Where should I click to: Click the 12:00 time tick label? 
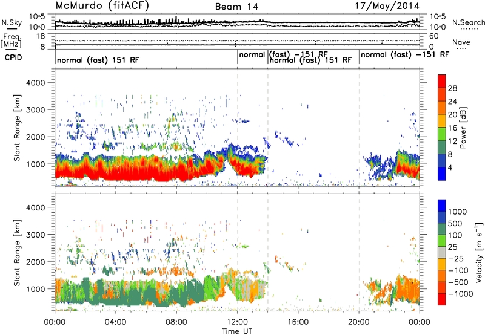[x=237, y=322]
